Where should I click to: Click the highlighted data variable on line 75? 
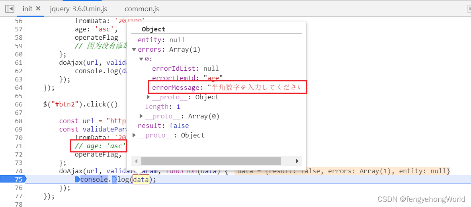tap(141, 180)
